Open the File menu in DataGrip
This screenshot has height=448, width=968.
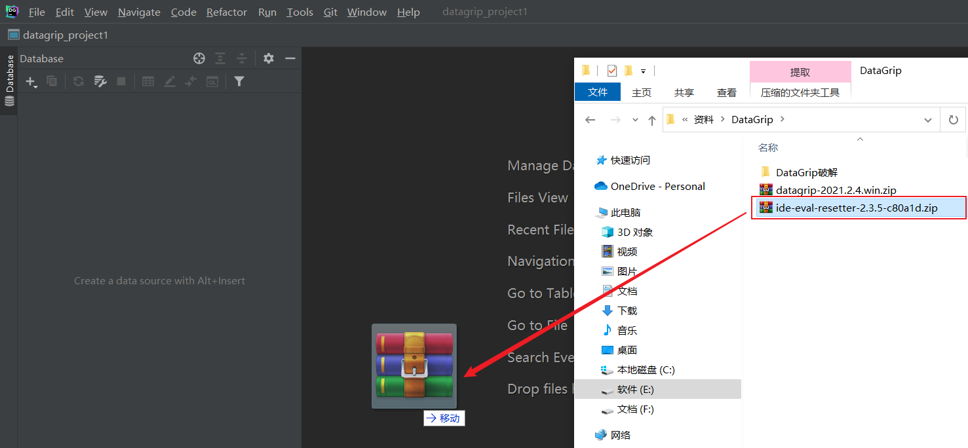[37, 12]
